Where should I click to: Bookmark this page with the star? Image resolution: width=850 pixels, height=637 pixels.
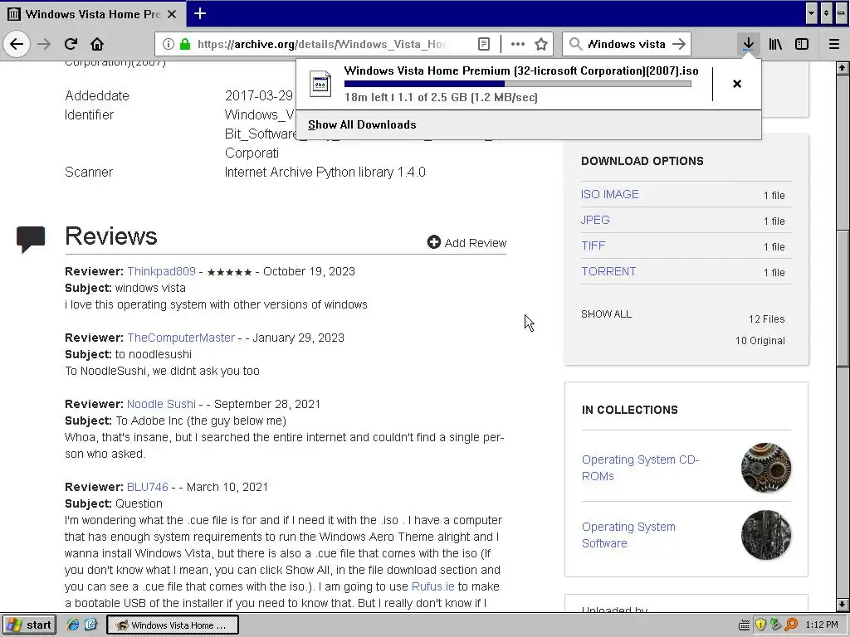click(x=541, y=44)
